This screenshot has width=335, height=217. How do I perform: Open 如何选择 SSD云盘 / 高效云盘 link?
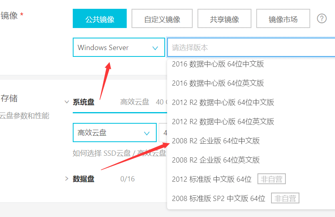click(x=120, y=153)
